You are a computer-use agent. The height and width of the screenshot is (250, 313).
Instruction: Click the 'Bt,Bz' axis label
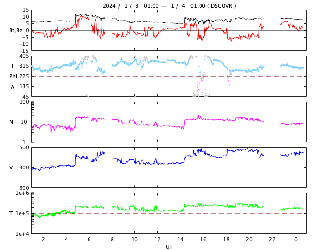click(x=16, y=30)
